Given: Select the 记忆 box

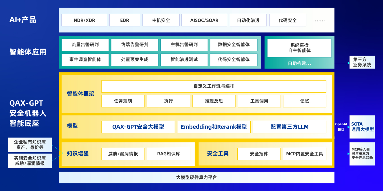Looking at the screenshot, I should pos(305,101).
